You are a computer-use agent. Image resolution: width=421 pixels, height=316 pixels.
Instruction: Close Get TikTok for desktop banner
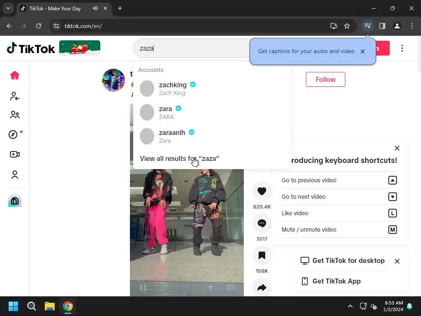tap(397, 261)
